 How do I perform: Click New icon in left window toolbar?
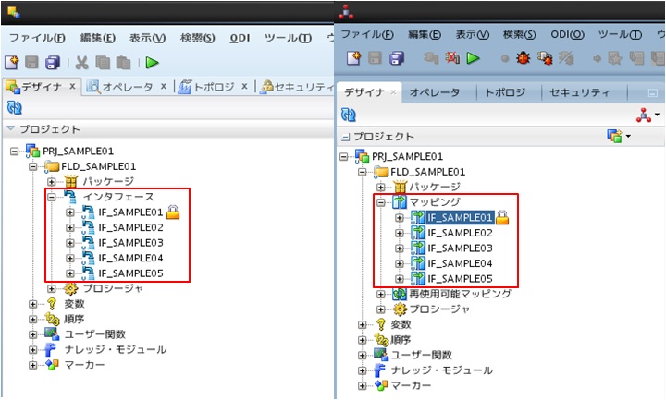[12, 62]
